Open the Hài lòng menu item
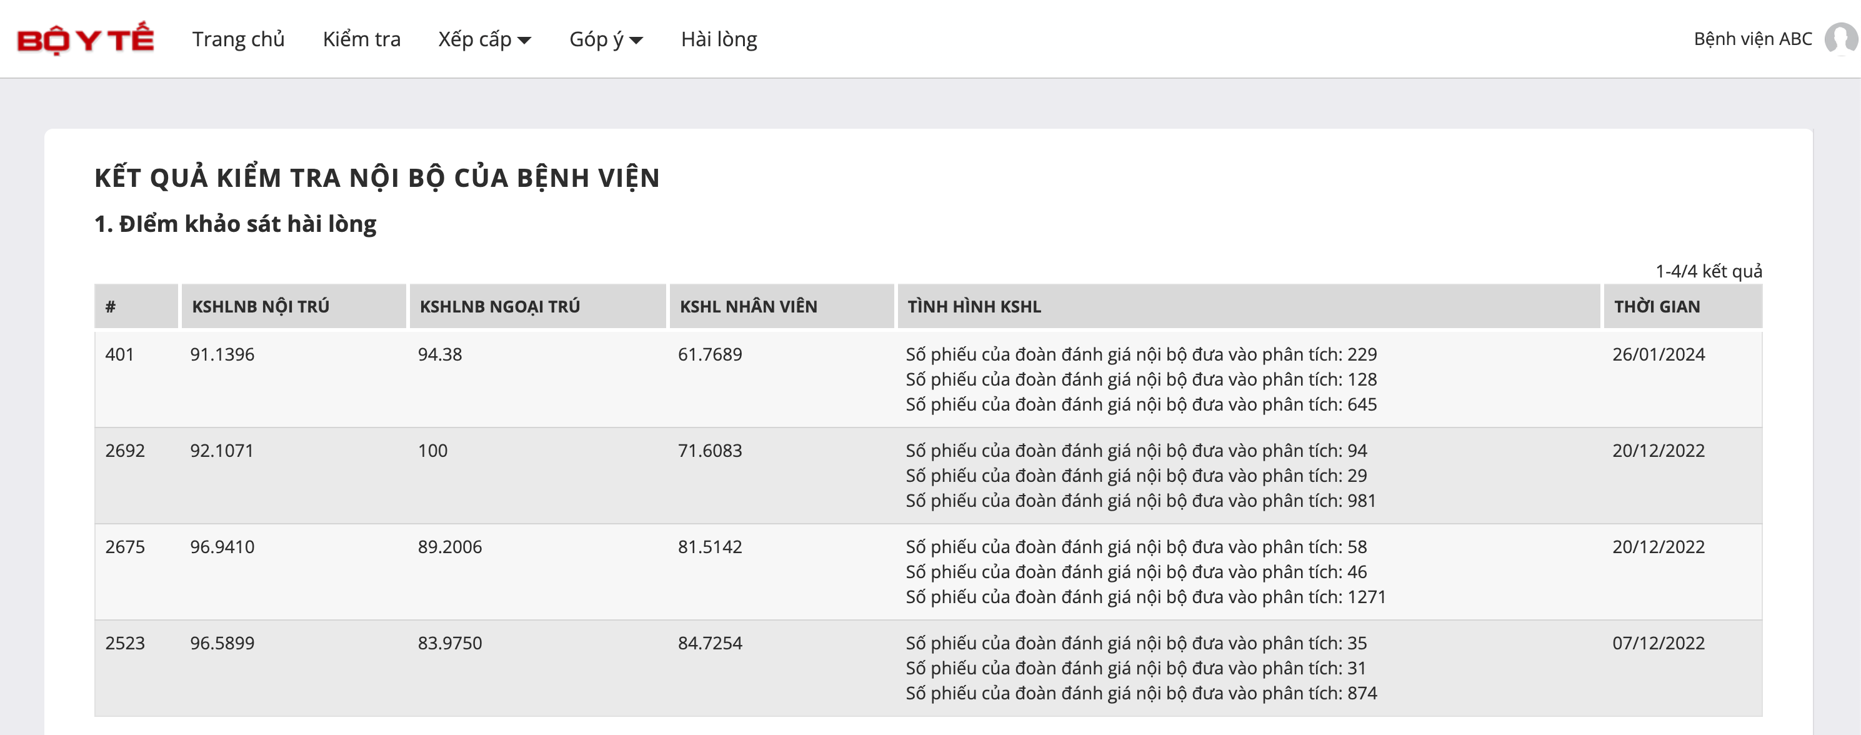This screenshot has height=735, width=1861. (x=719, y=39)
